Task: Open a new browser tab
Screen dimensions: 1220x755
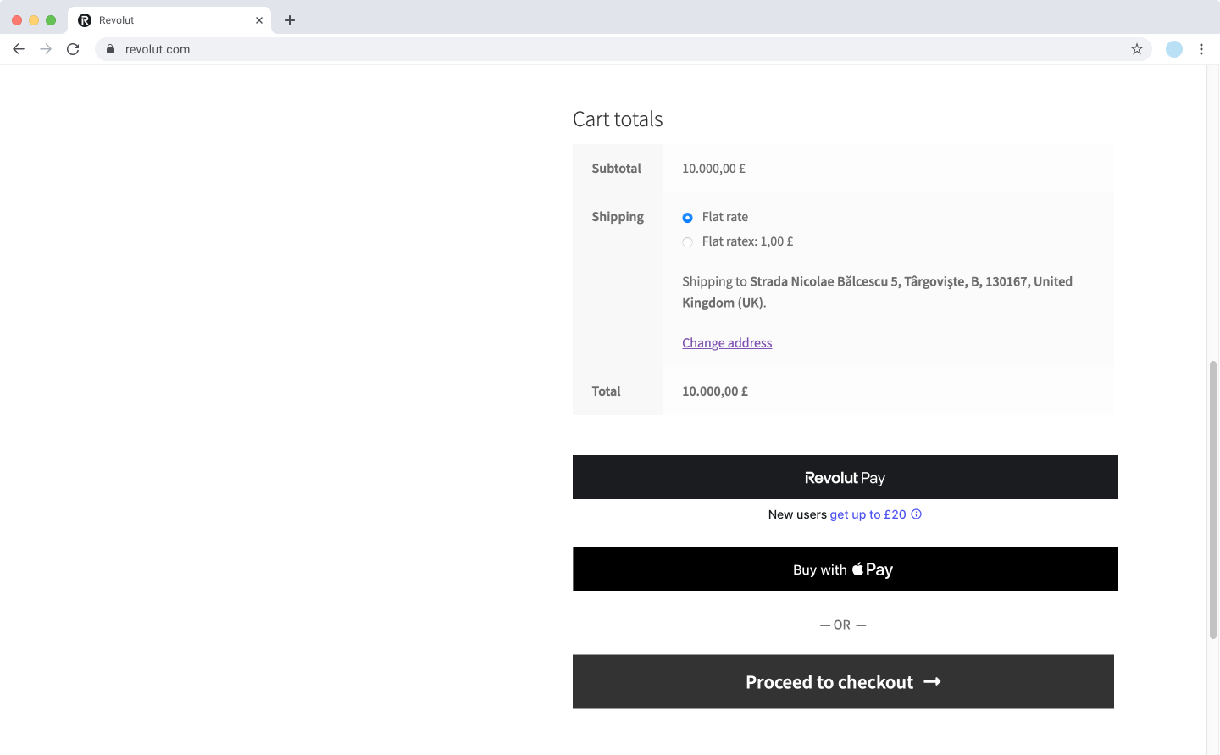Action: (x=290, y=20)
